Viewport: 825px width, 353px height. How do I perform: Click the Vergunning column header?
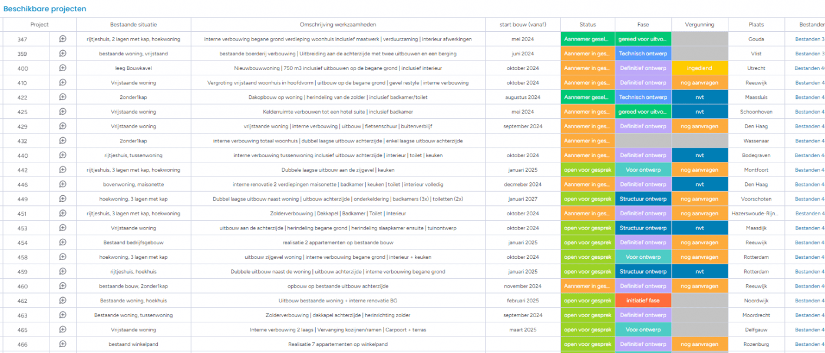click(699, 25)
